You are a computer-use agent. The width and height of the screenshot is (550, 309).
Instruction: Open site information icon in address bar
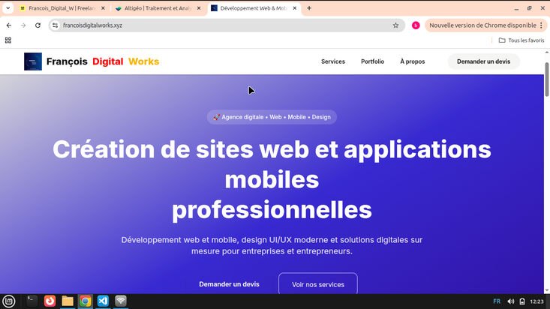55,25
